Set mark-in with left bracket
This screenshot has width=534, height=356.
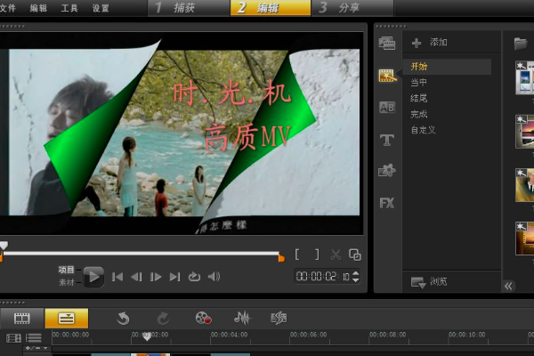pyautogui.click(x=297, y=255)
